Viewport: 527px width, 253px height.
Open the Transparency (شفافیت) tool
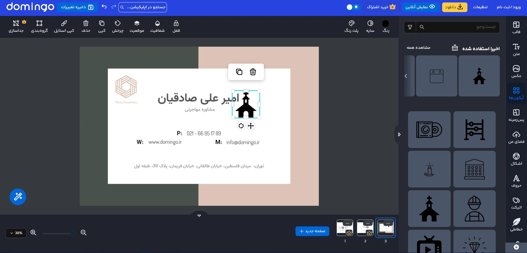pyautogui.click(x=157, y=26)
